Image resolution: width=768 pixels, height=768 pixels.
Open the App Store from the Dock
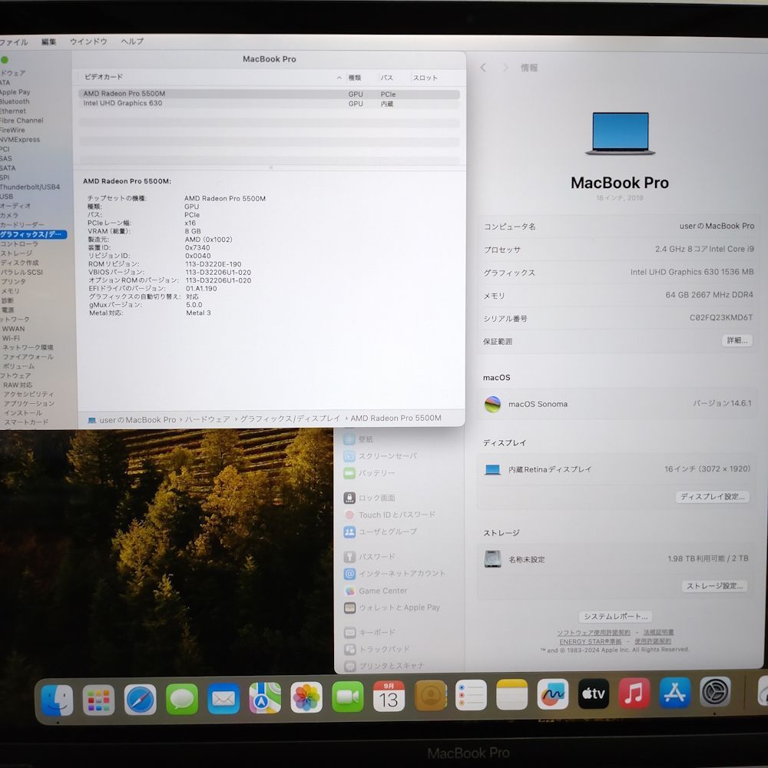675,693
